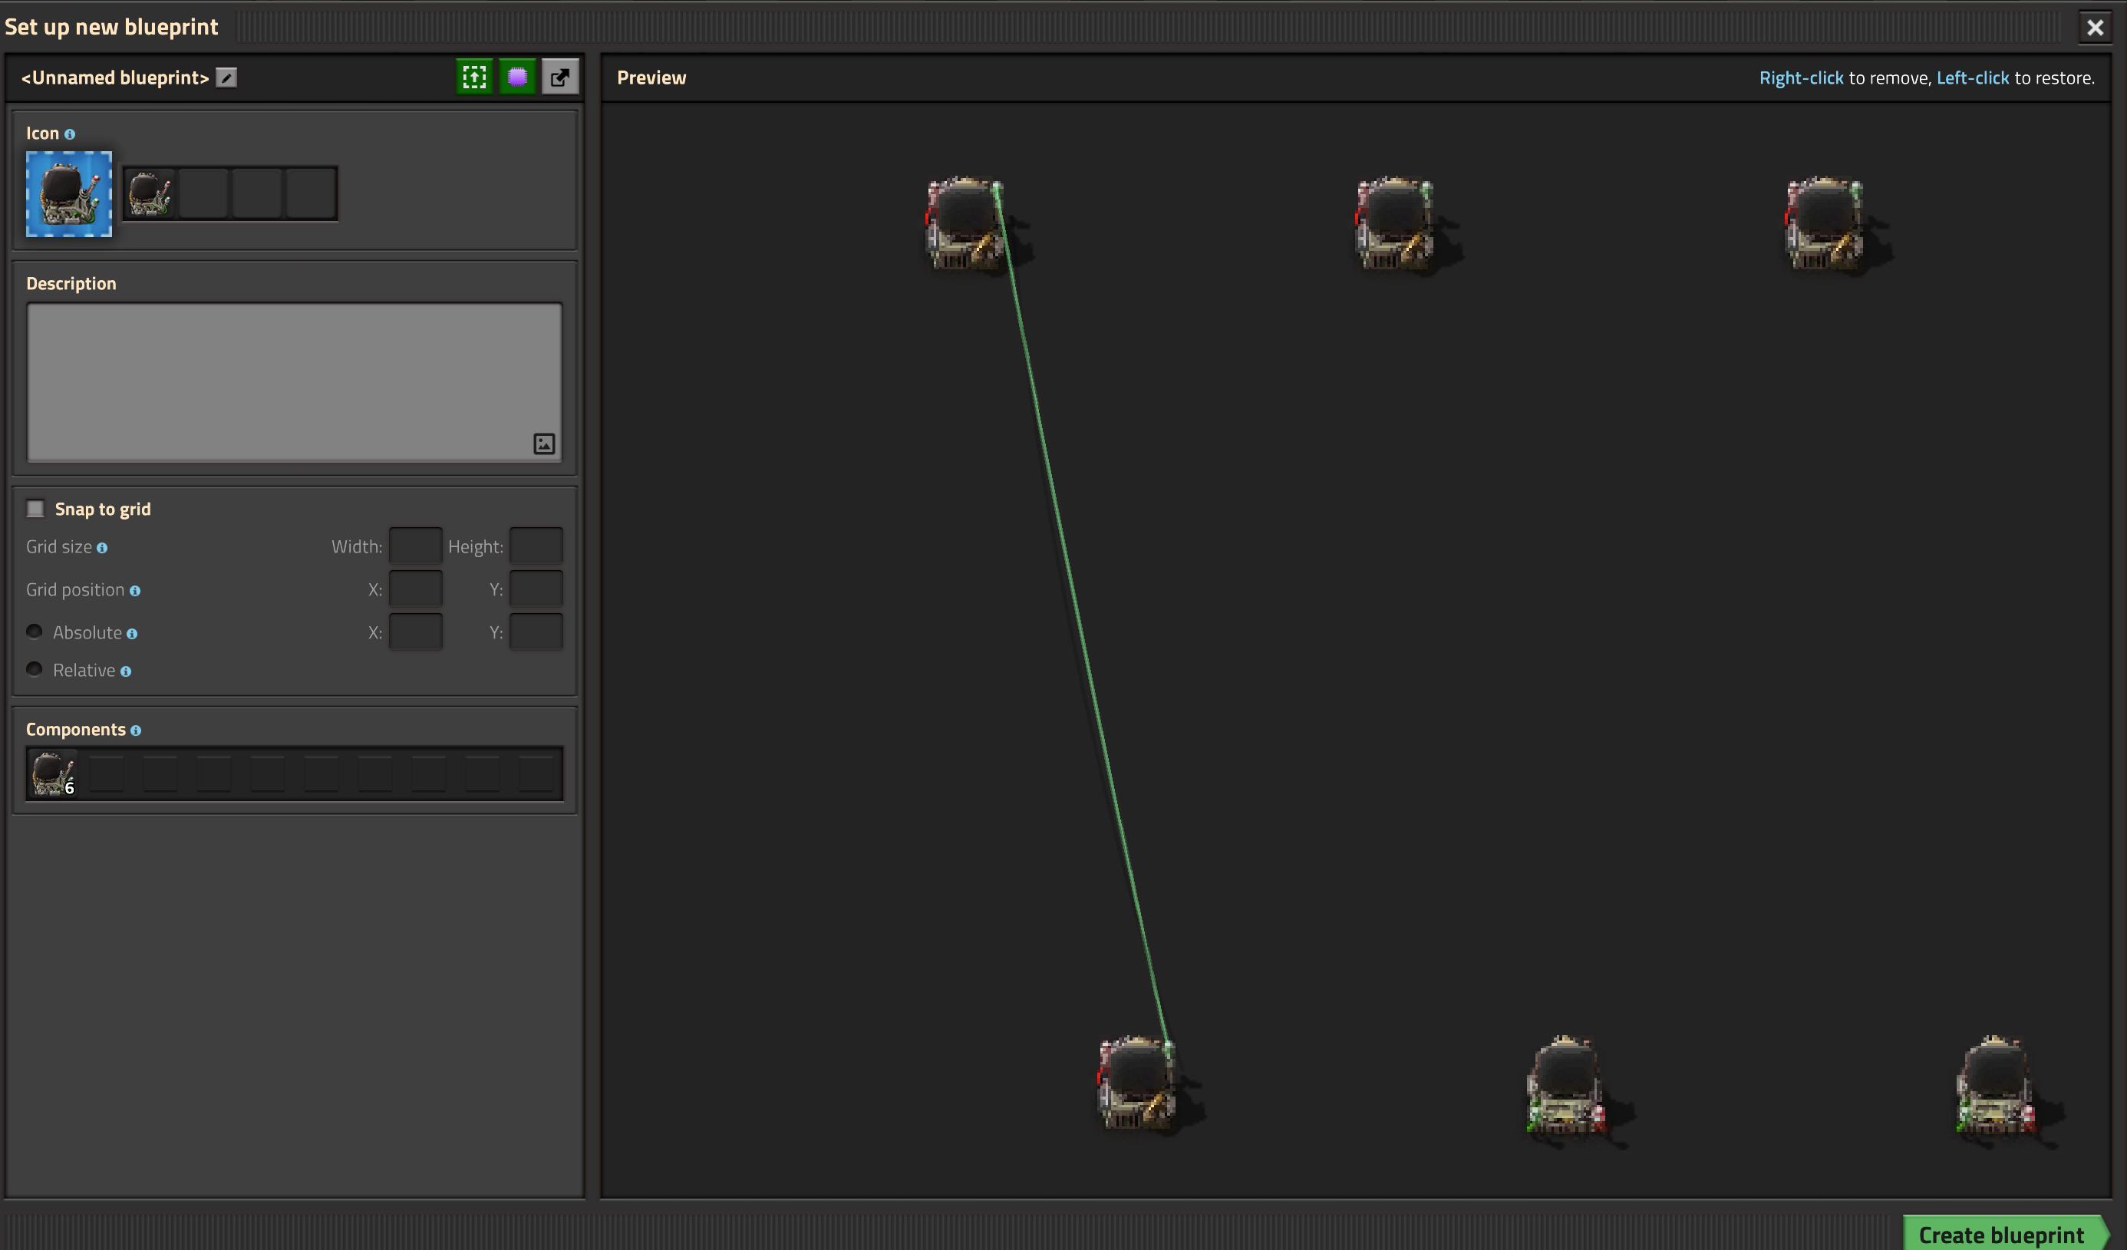Click the Grid size Width field

point(415,546)
